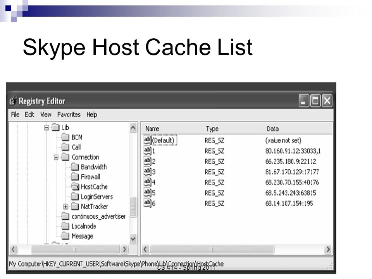Click the Message folder icon

click(65, 236)
